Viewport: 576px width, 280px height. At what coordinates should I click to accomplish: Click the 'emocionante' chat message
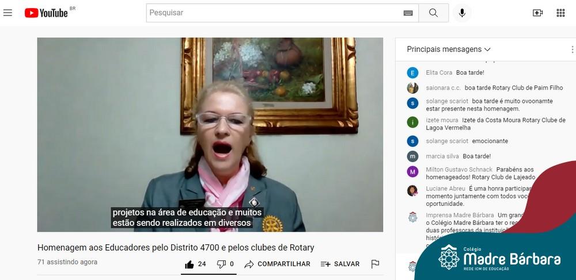click(x=490, y=141)
